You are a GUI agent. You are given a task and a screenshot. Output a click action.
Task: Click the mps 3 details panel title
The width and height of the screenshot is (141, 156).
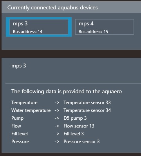(x=19, y=66)
